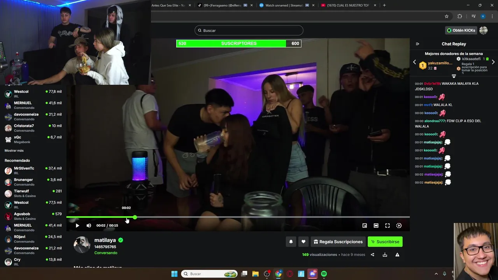The image size is (498, 280).
Task: Open Spotify from the taskbar
Action: (324, 274)
